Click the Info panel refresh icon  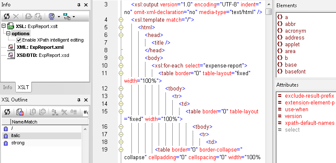point(7,17)
